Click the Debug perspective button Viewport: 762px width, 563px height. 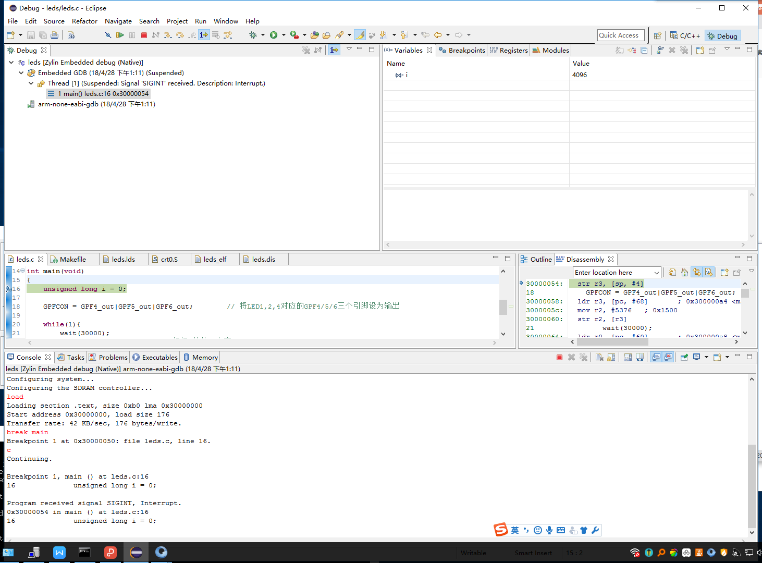click(722, 36)
